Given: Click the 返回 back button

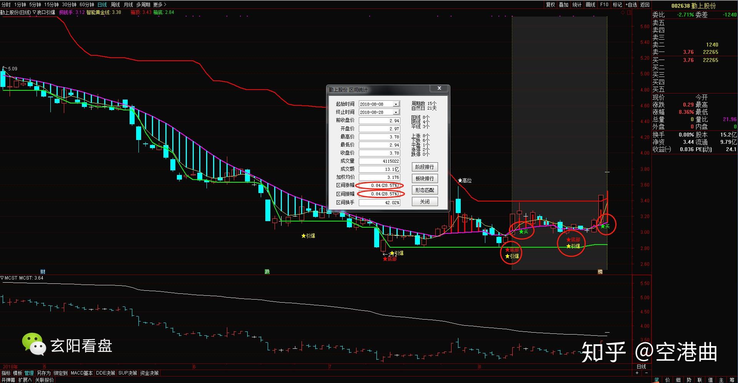Looking at the screenshot, I should [645, 5].
